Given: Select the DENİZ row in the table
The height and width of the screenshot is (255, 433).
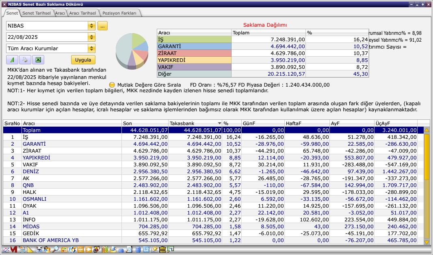Looking at the screenshot, I should [x=213, y=171].
